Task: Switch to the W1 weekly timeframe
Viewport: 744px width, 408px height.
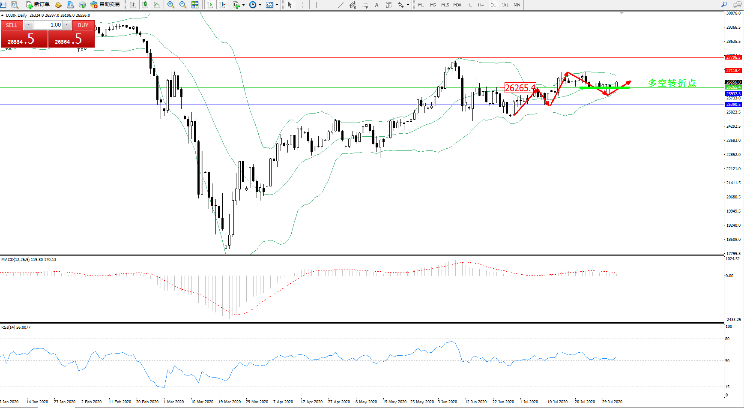Action: pyautogui.click(x=505, y=5)
